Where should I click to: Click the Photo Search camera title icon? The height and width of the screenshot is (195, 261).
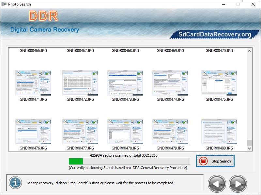click(x=4, y=4)
